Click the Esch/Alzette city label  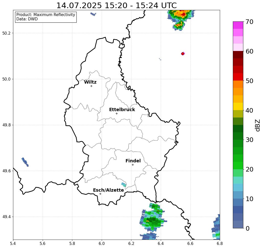108,190
